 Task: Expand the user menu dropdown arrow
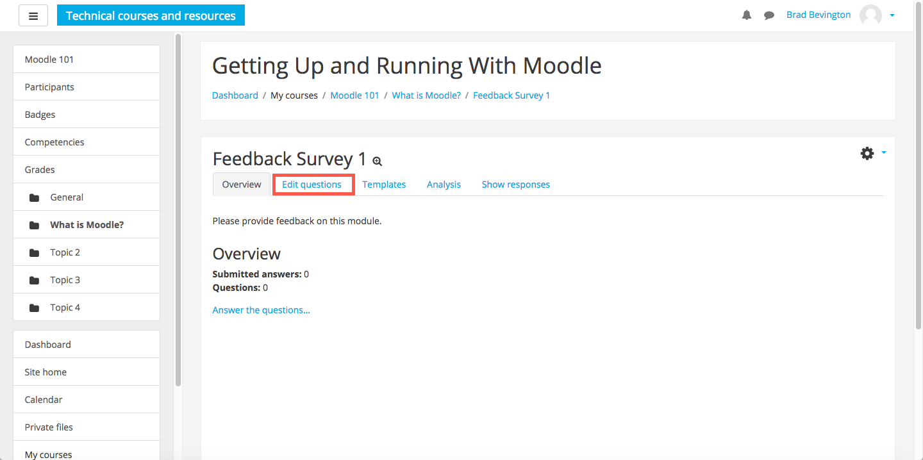click(x=892, y=15)
